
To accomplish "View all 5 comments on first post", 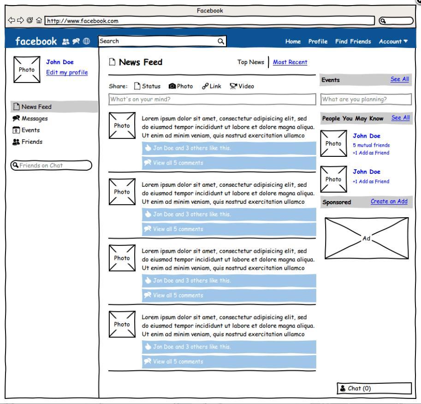I will click(x=229, y=163).
